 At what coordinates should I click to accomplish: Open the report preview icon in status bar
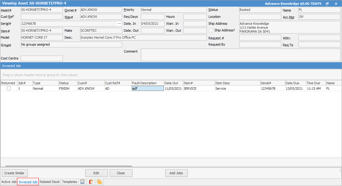tap(82, 181)
